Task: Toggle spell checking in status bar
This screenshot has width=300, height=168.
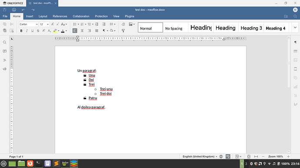Action: (x=228, y=157)
